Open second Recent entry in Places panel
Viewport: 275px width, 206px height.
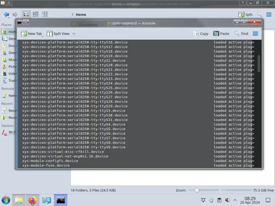pyautogui.click(x=9, y=118)
